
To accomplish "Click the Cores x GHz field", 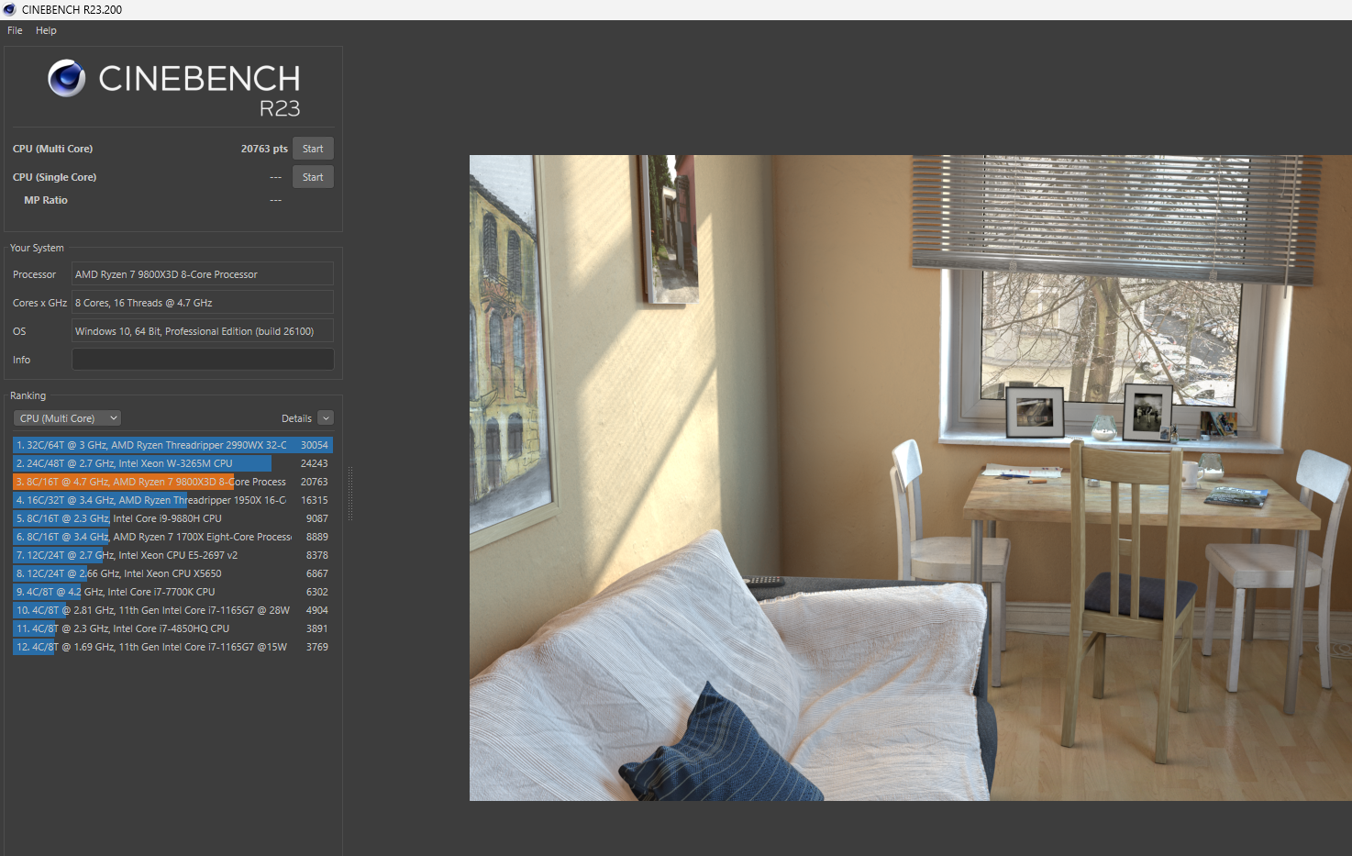I will 203,303.
